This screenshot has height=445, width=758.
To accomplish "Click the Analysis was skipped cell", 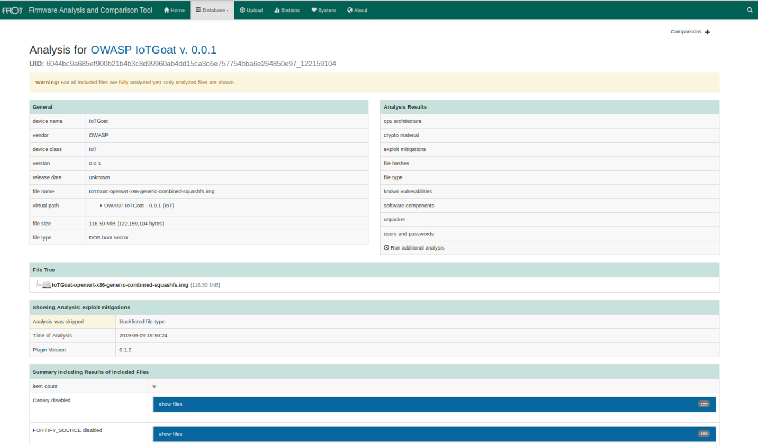I will 73,322.
